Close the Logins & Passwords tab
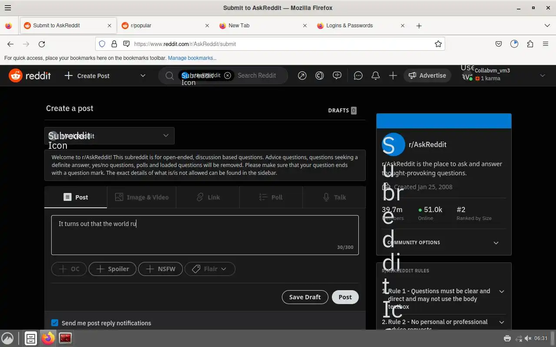Screen dimensions: 556x347 click(x=403, y=26)
